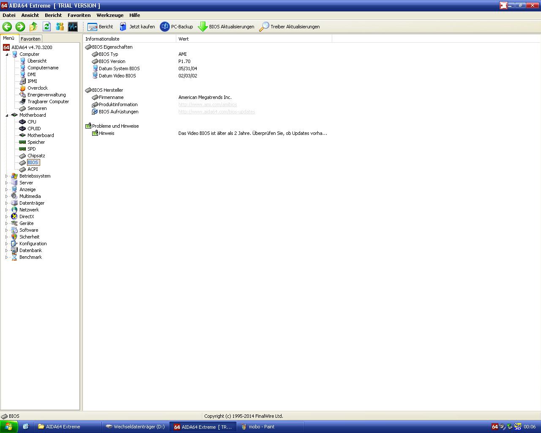Select CPU under Motherboard

[32, 122]
